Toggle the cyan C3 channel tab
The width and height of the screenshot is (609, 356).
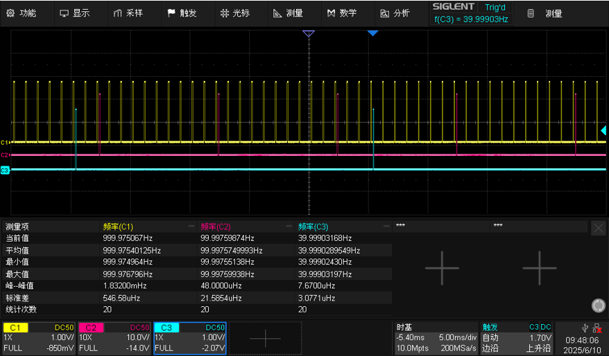(x=166, y=328)
